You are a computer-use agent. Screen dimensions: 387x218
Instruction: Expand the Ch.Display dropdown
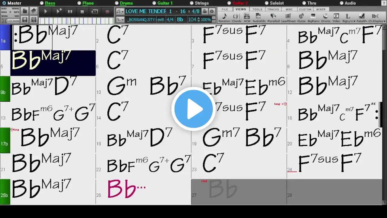click(x=377, y=18)
